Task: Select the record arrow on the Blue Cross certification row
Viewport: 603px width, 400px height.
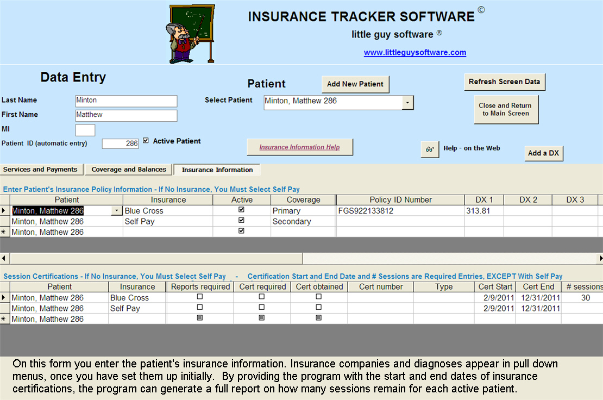Action: click(4, 297)
